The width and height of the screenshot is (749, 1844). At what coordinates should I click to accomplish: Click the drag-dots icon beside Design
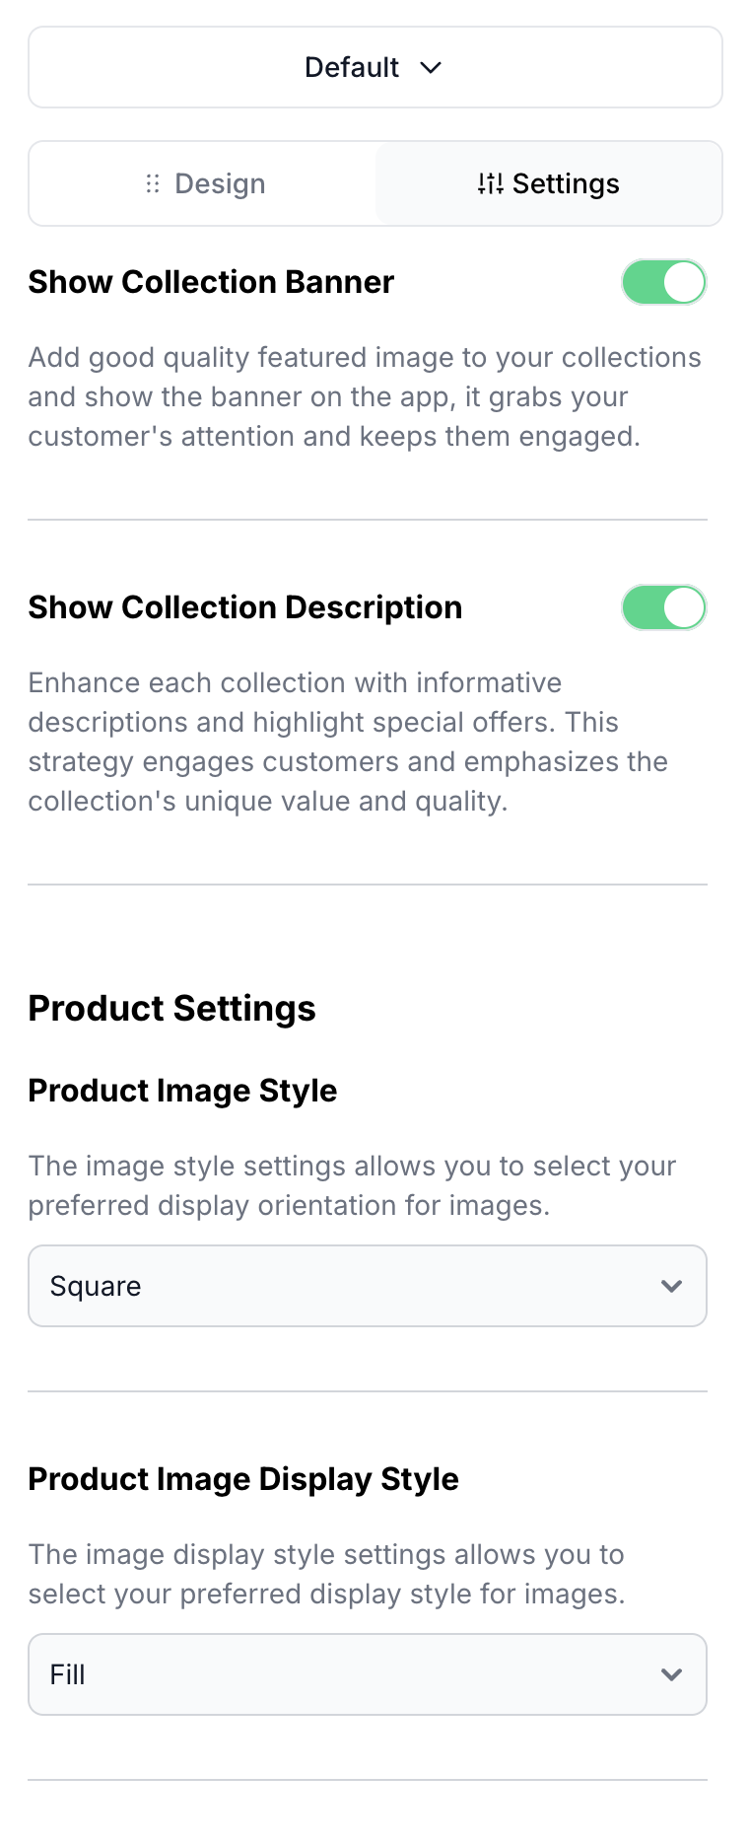[153, 183]
